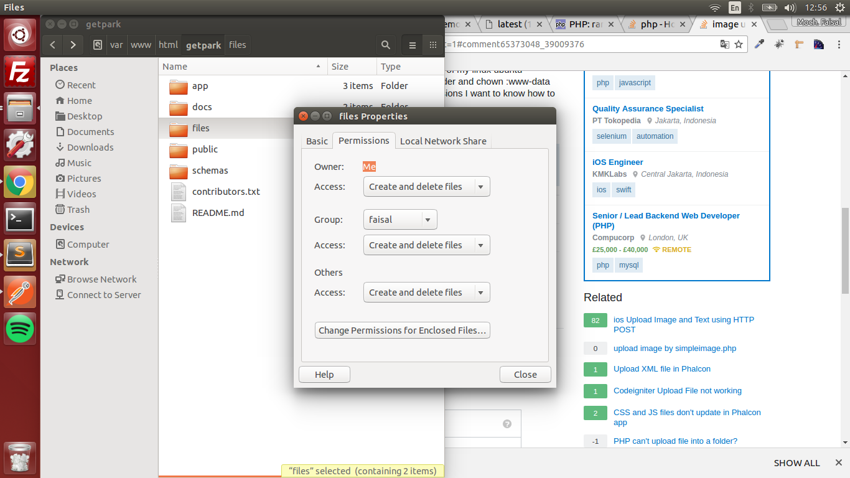Open the Group faisal dropdown
Image resolution: width=850 pixels, height=478 pixels.
pyautogui.click(x=399, y=220)
